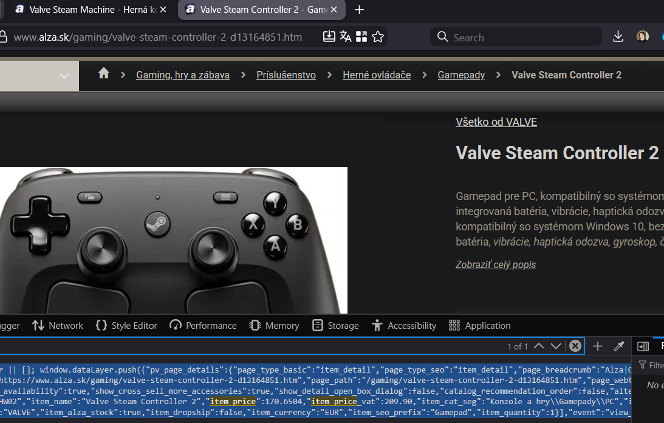Click the Zobraziť celý popis link
This screenshot has height=423, width=664.
point(496,264)
